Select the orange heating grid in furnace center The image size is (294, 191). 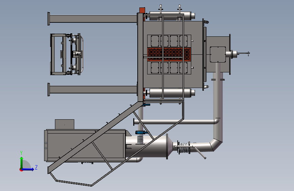click(169, 54)
